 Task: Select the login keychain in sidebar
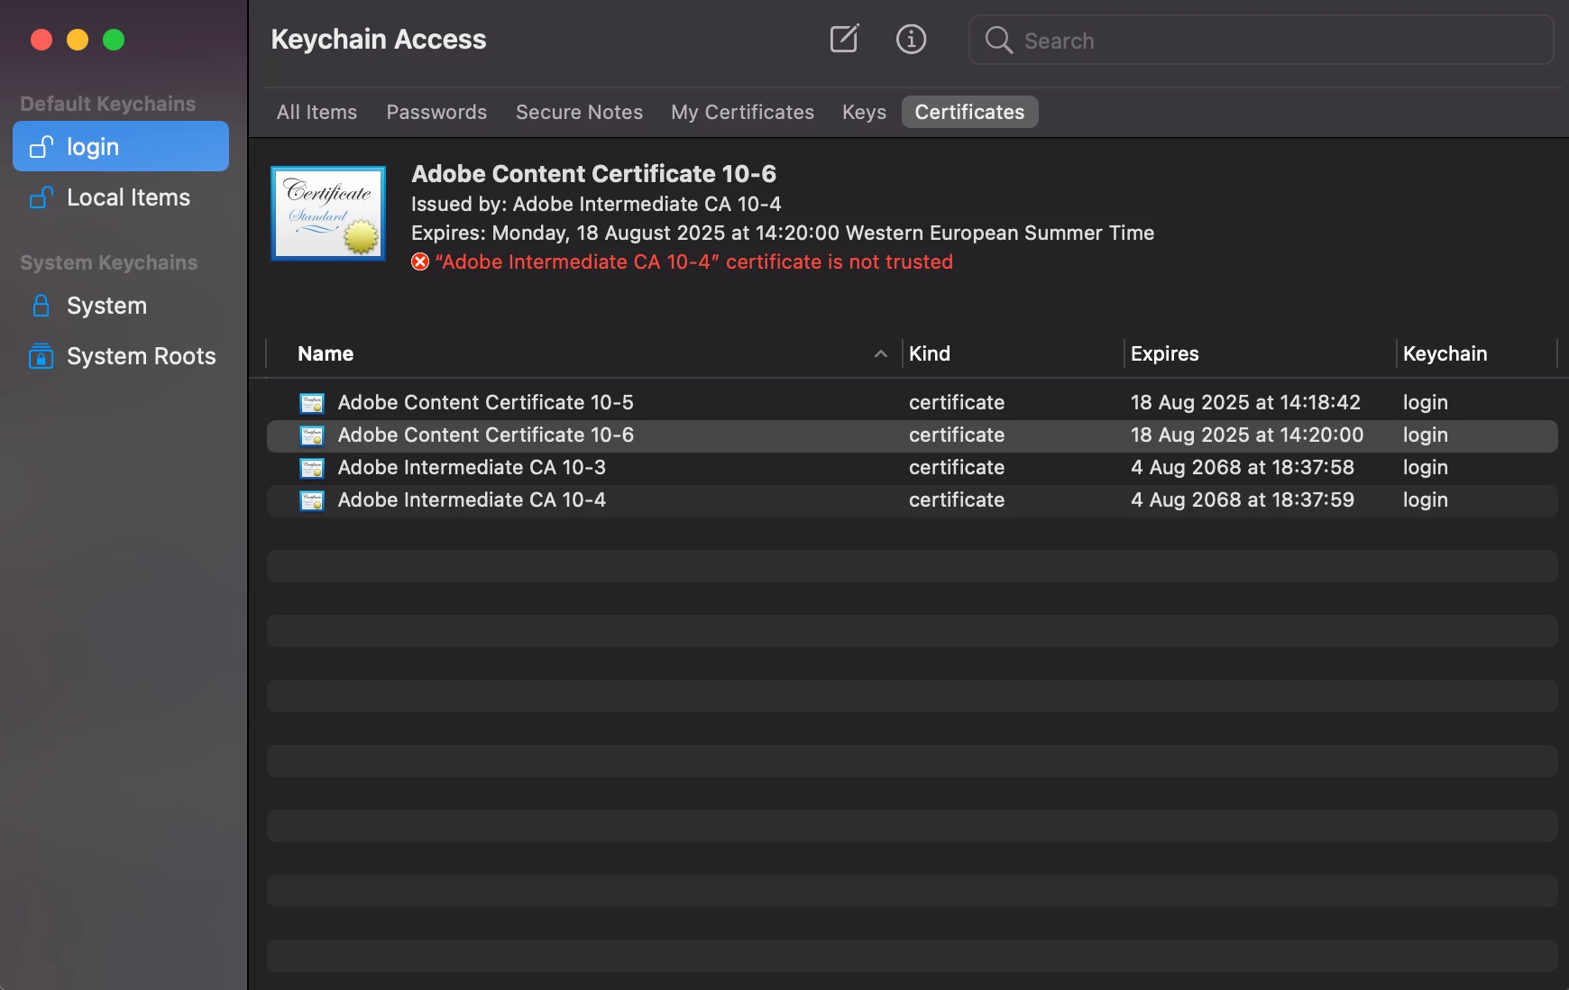(121, 146)
